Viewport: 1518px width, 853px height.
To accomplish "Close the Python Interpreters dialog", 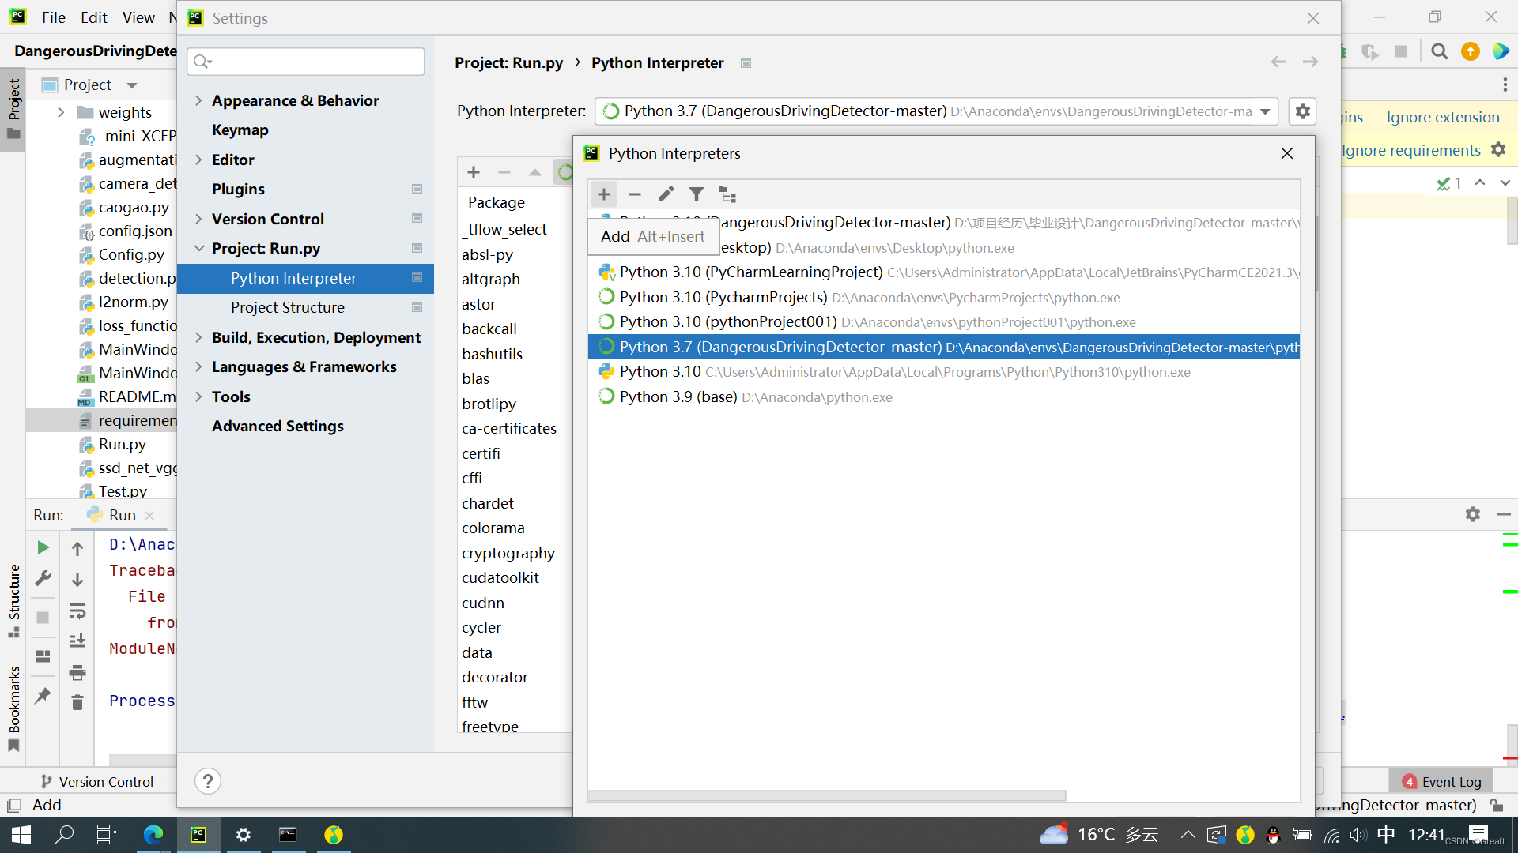I will pos(1287,153).
